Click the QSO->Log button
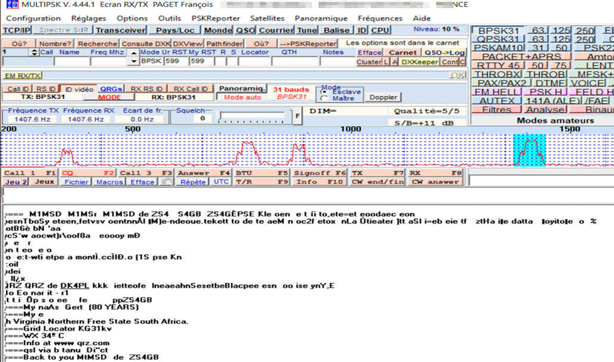The width and height of the screenshot is (614, 362). [444, 52]
